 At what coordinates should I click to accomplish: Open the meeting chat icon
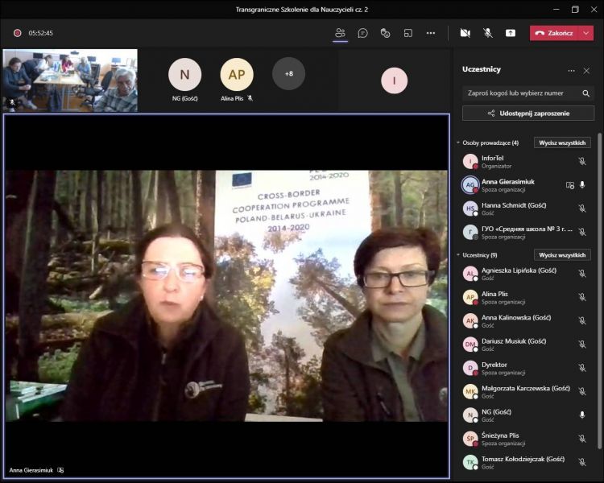pyautogui.click(x=363, y=33)
